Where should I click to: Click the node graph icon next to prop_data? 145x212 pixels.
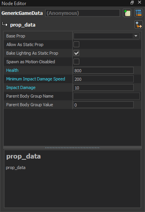coord(139,25)
